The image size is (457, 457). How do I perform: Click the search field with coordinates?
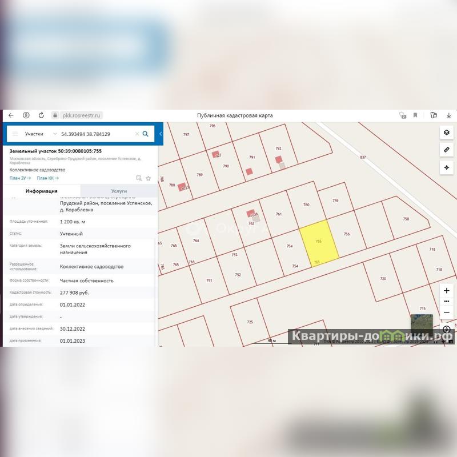point(94,134)
